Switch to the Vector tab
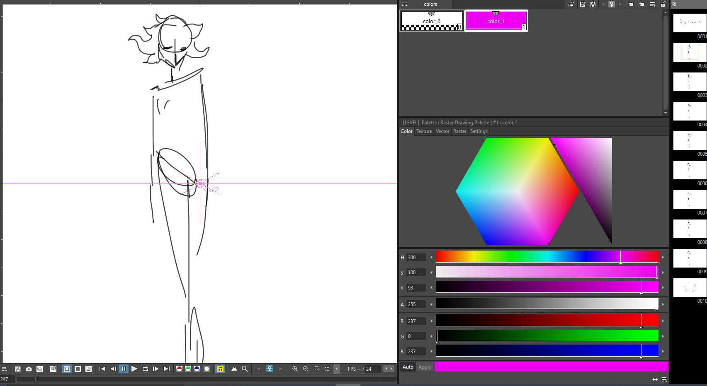The height and width of the screenshot is (386, 707). [x=442, y=131]
